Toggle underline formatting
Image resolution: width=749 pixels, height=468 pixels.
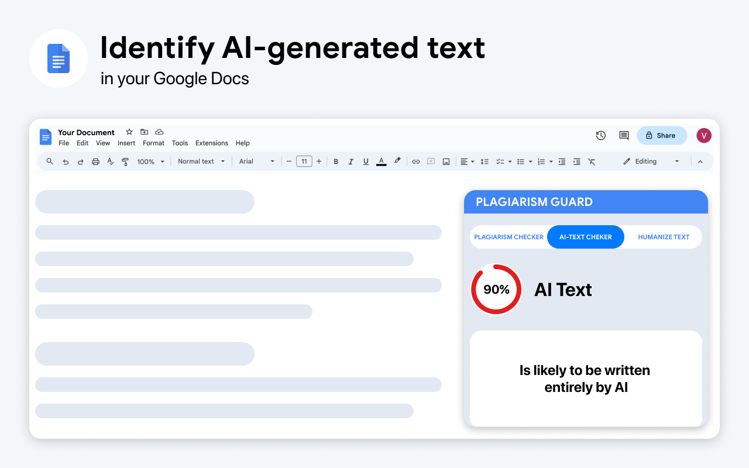click(366, 161)
